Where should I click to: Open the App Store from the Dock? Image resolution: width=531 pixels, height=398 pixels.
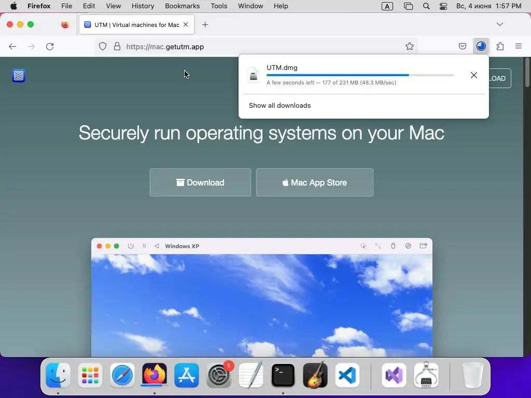point(187,375)
